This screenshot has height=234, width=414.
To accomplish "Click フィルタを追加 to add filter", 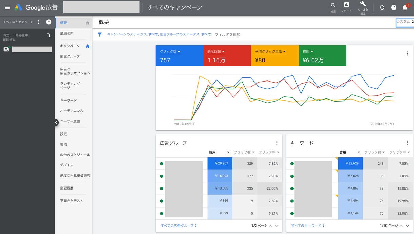I will [227, 34].
